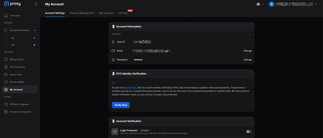Click the 'KYC Identity Verification' heading
This screenshot has height=138, width=323.
tap(131, 74)
